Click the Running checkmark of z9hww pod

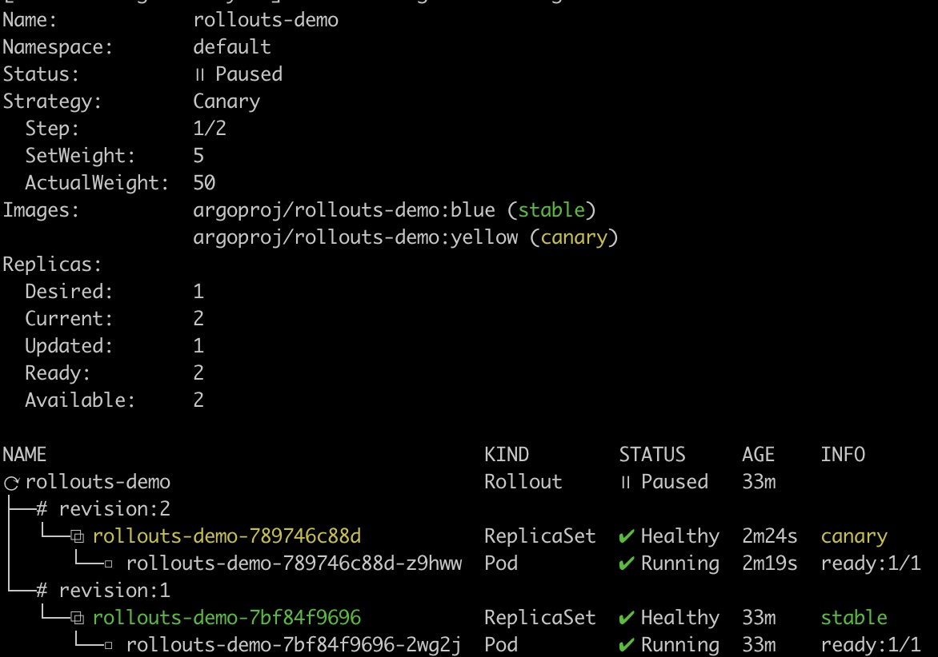point(627,563)
